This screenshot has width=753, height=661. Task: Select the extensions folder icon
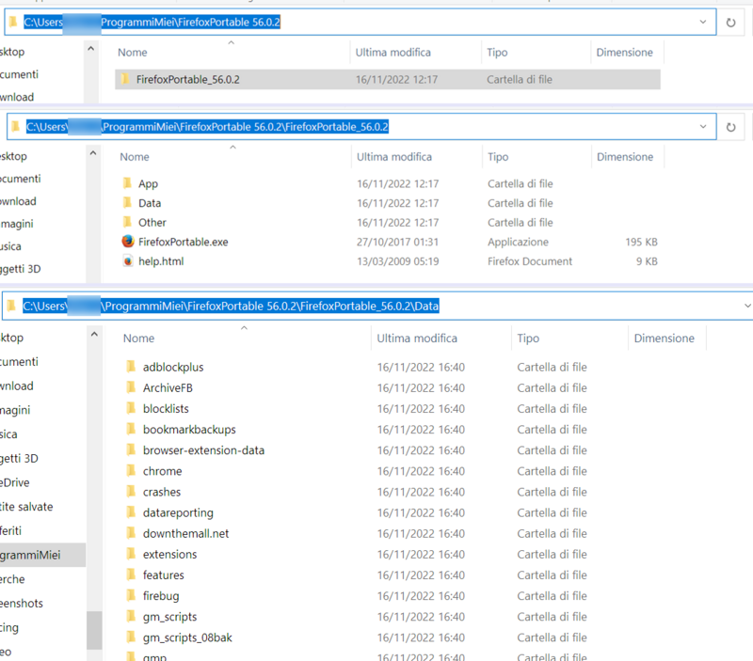click(131, 554)
